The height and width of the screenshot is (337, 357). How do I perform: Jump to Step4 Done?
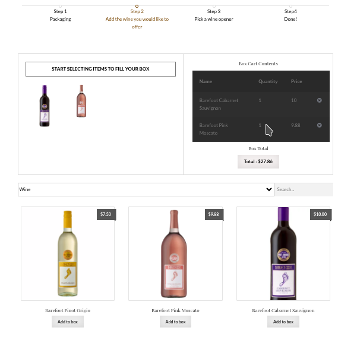[x=290, y=15]
